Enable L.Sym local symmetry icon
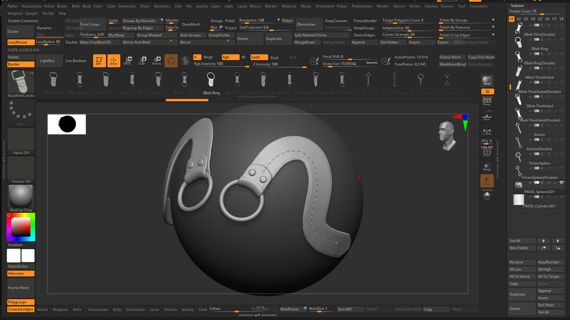 coord(487,132)
